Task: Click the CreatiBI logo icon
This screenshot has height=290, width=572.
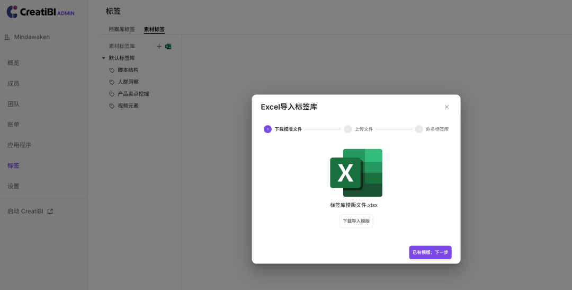Action: pyautogui.click(x=12, y=12)
